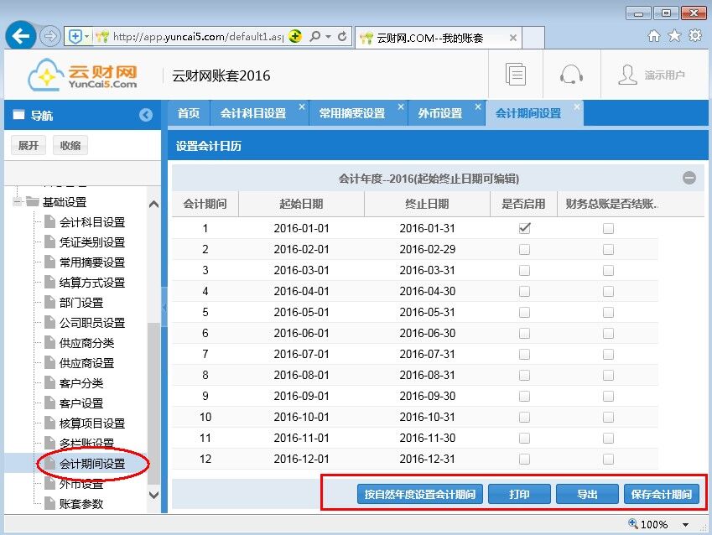The image size is (712, 535).
Task: Uncheck the enabled checkbox for period 1
Action: click(x=524, y=228)
